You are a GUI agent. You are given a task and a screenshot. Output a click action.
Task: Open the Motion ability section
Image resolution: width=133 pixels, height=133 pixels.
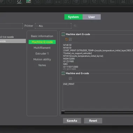pyautogui.click(x=42, y=59)
